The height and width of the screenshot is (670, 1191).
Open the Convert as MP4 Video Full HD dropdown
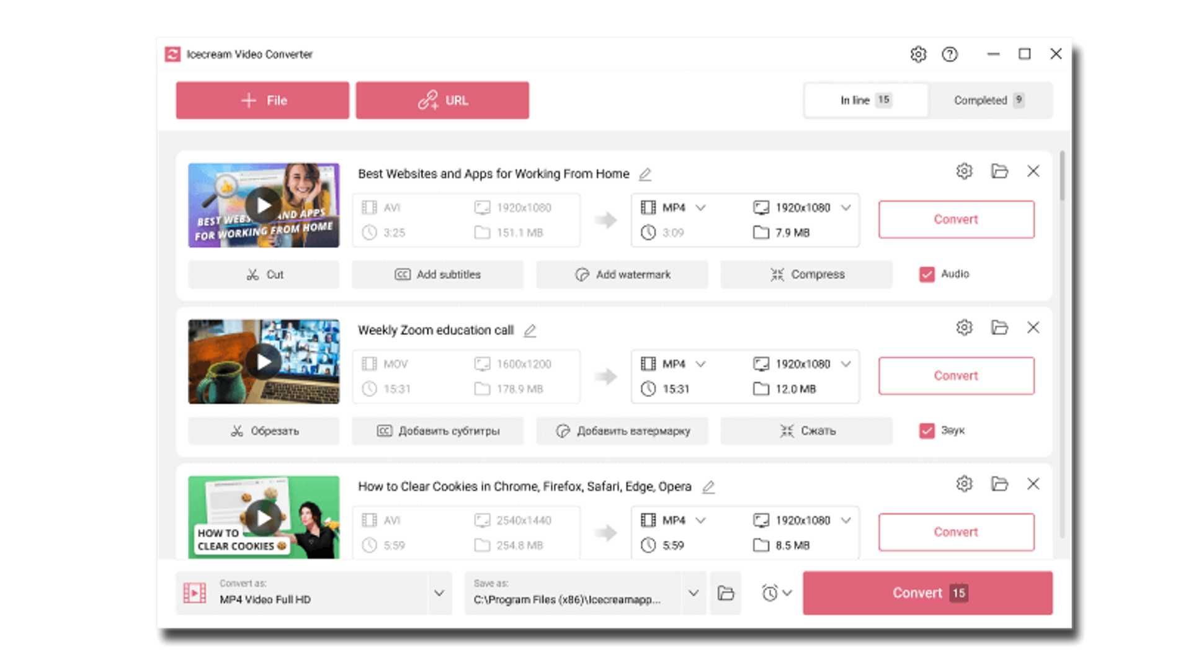click(x=440, y=592)
